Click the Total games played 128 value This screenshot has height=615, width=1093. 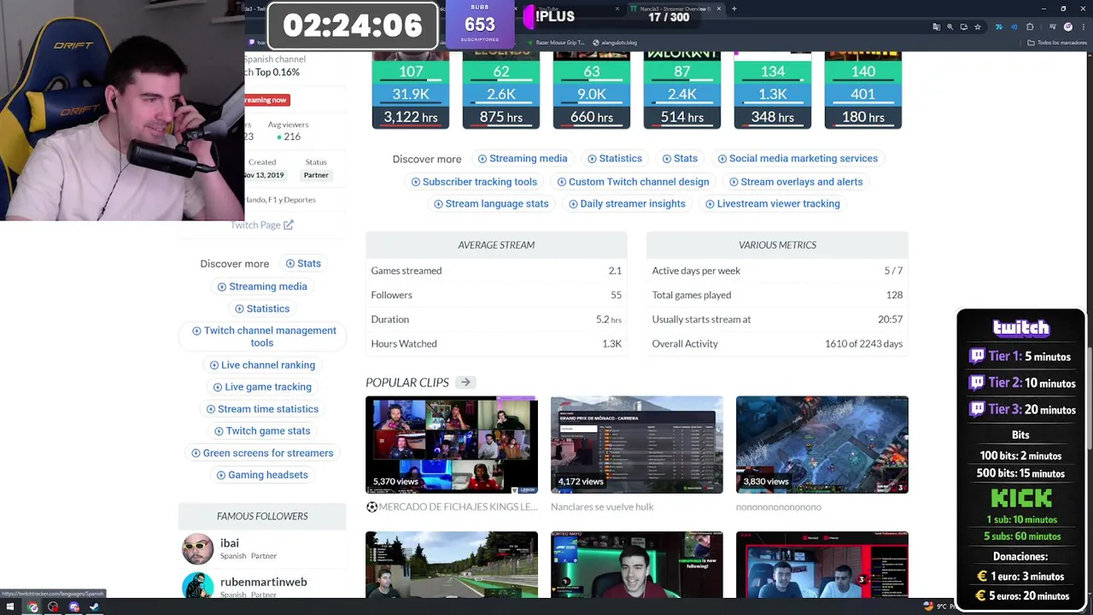tap(894, 295)
